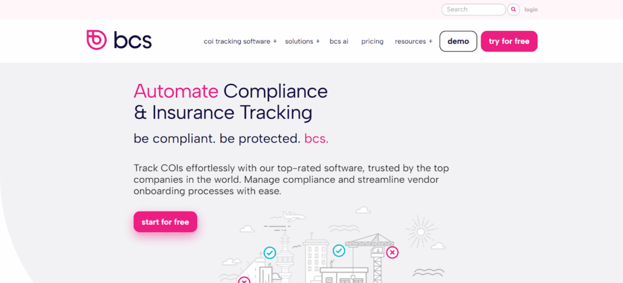
Task: Click the pink bcs logo icon
Action: [x=97, y=40]
